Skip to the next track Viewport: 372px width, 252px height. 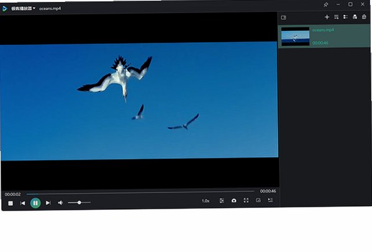[48, 203]
